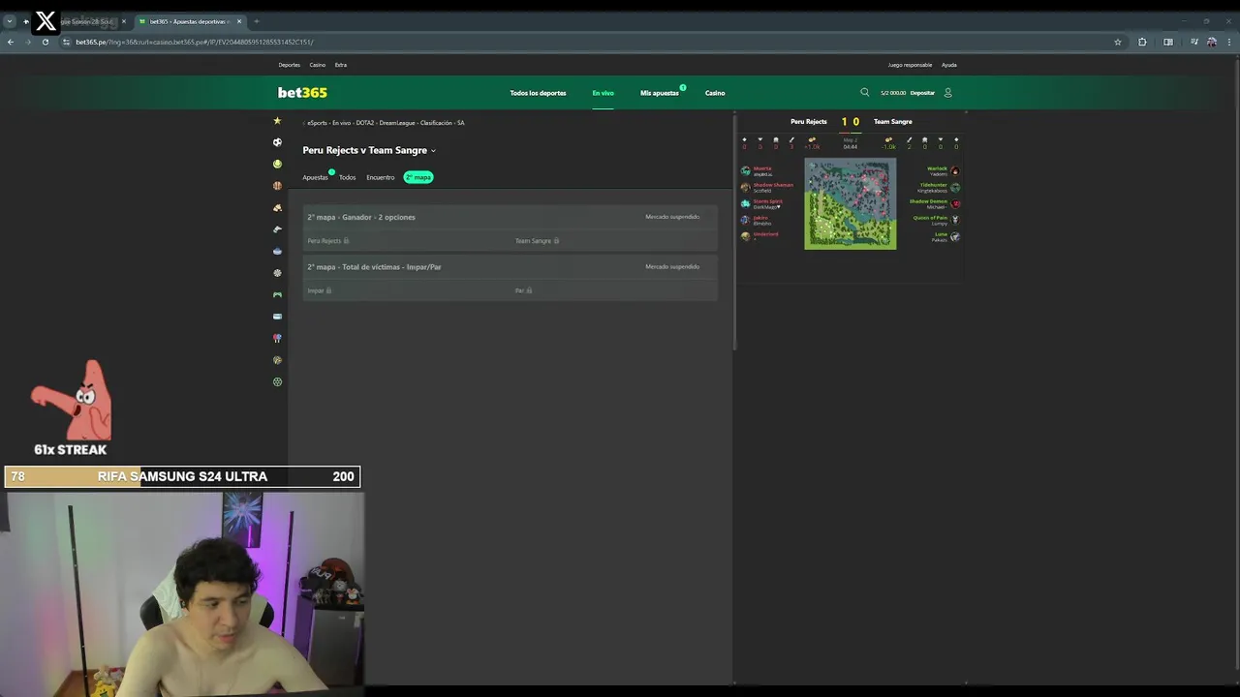Viewport: 1240px width, 697px height.
Task: Collapse the 2° mapa - Ganador market header
Action: click(511, 217)
